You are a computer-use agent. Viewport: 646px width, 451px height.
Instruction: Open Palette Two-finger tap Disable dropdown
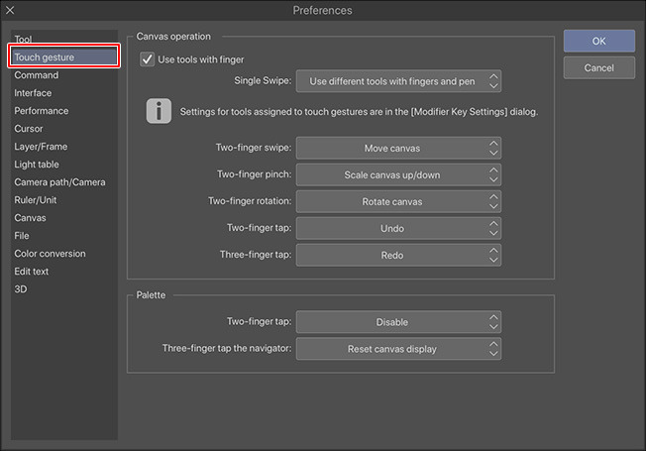(x=398, y=322)
